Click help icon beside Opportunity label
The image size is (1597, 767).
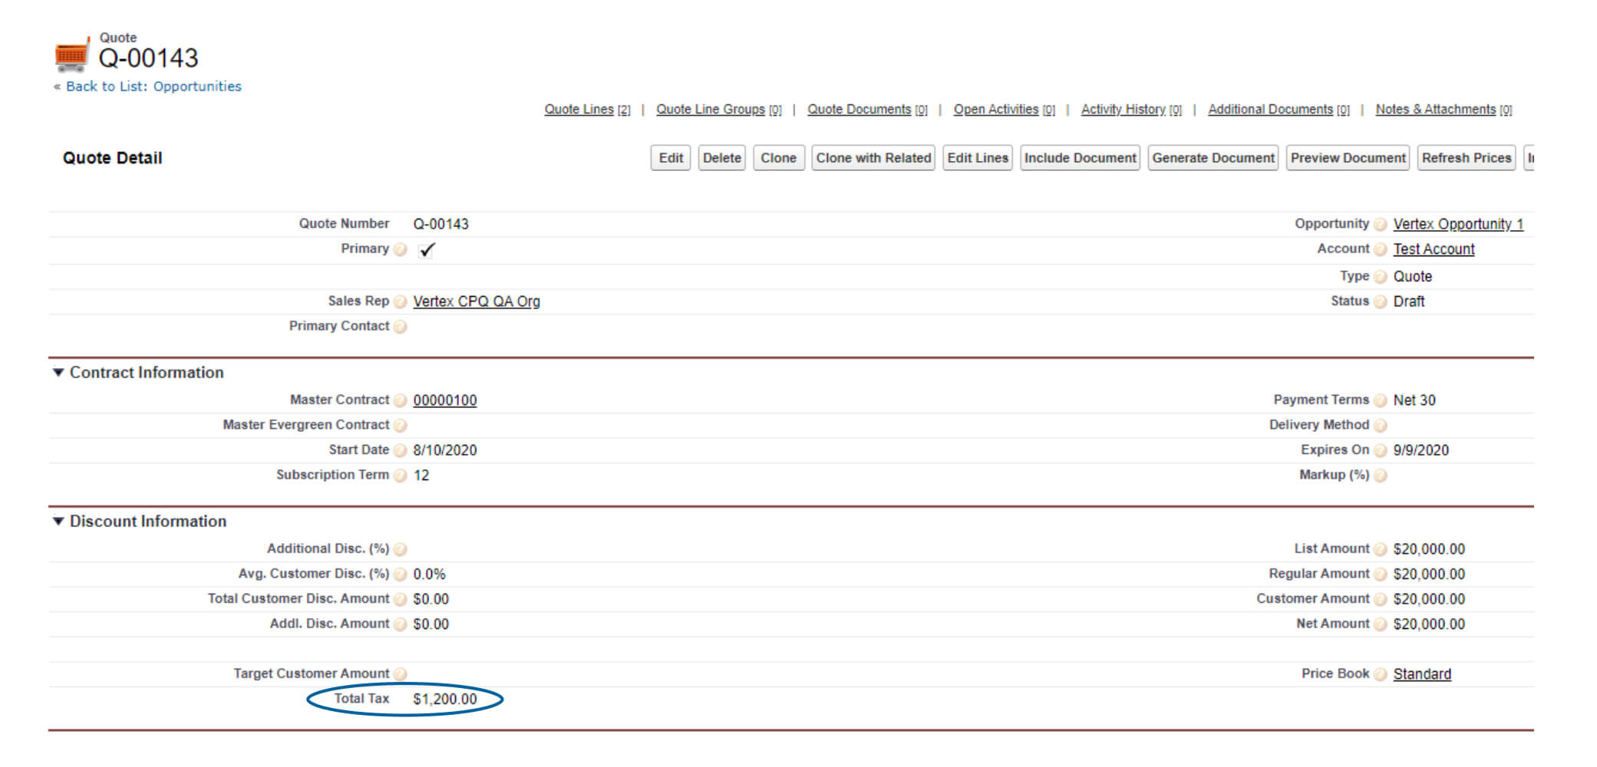coord(1380,224)
